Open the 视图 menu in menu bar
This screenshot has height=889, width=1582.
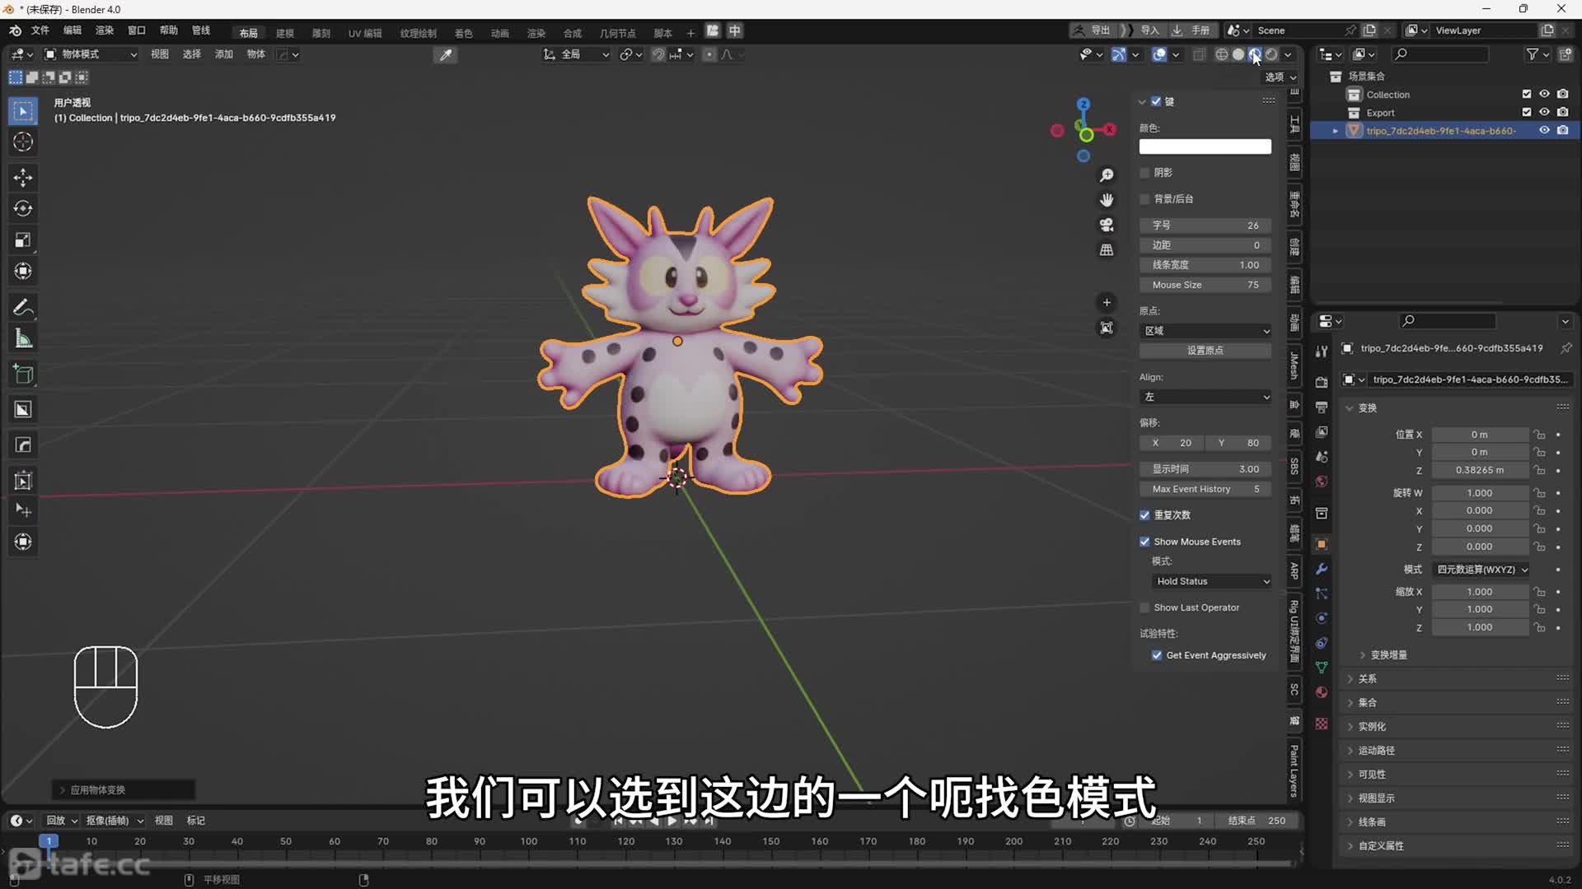(161, 54)
